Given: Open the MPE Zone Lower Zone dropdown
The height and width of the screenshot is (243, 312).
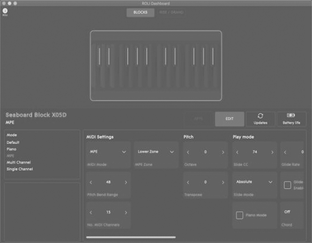Looking at the screenshot, I should point(156,152).
